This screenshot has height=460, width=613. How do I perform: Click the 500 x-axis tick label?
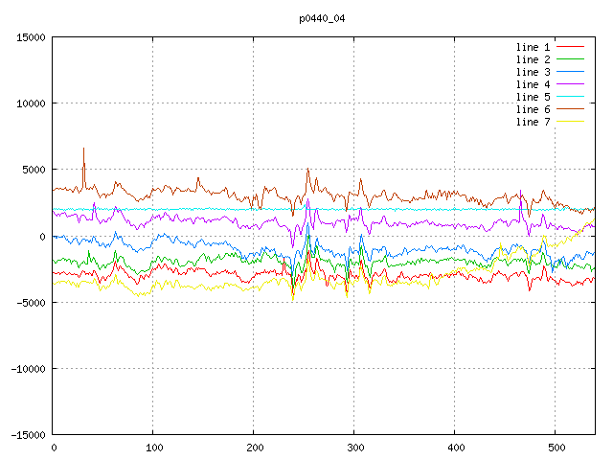coord(556,448)
